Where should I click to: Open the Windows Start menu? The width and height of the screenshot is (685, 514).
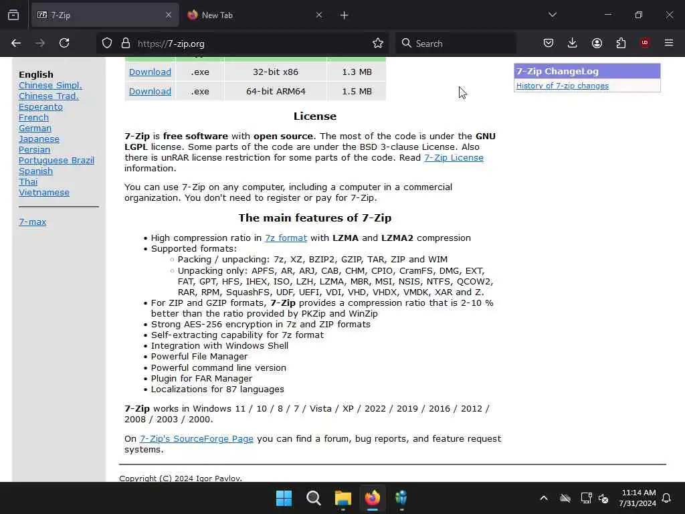[284, 498]
